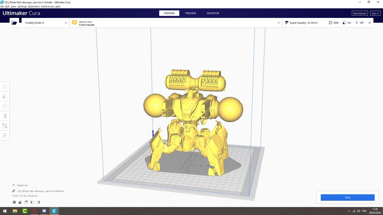Screen dimensions: 383x215
Task: Open the volume control in system tray
Action: point(358,211)
